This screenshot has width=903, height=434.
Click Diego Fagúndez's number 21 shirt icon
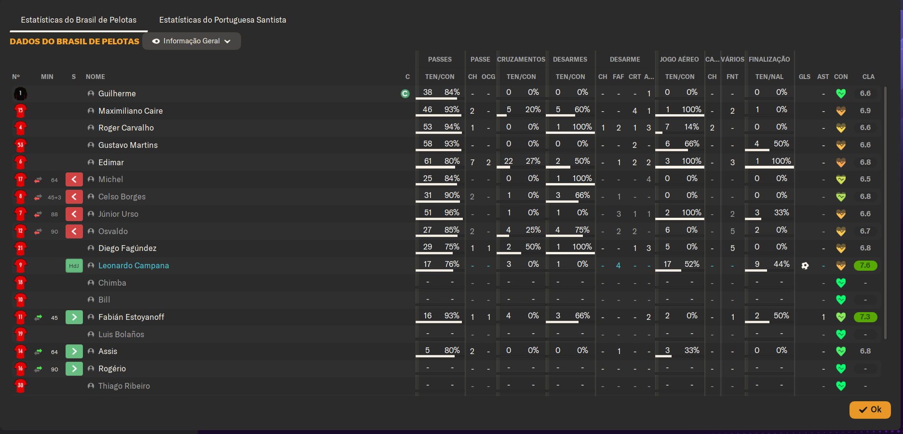(20, 248)
